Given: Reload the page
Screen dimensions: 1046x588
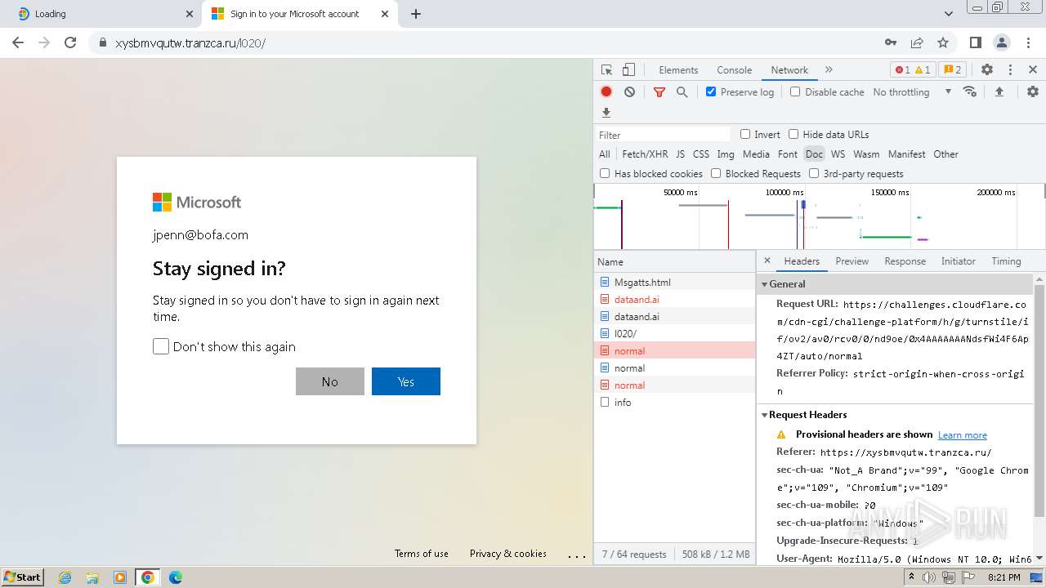Looking at the screenshot, I should coord(70,42).
